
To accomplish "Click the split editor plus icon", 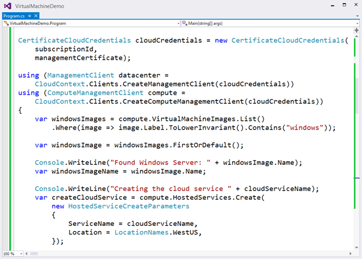I will 356,30.
